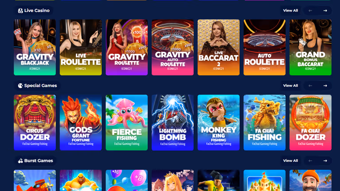The height and width of the screenshot is (191, 340).
Task: Click the Burst Games cherry icon
Action: [20, 161]
